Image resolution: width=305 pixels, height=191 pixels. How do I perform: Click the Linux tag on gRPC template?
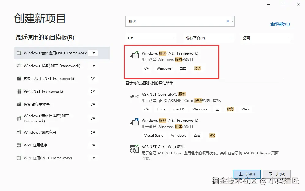[161, 109]
